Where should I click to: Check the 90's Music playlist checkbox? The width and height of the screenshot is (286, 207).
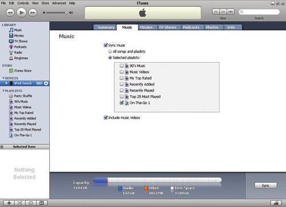click(x=122, y=66)
